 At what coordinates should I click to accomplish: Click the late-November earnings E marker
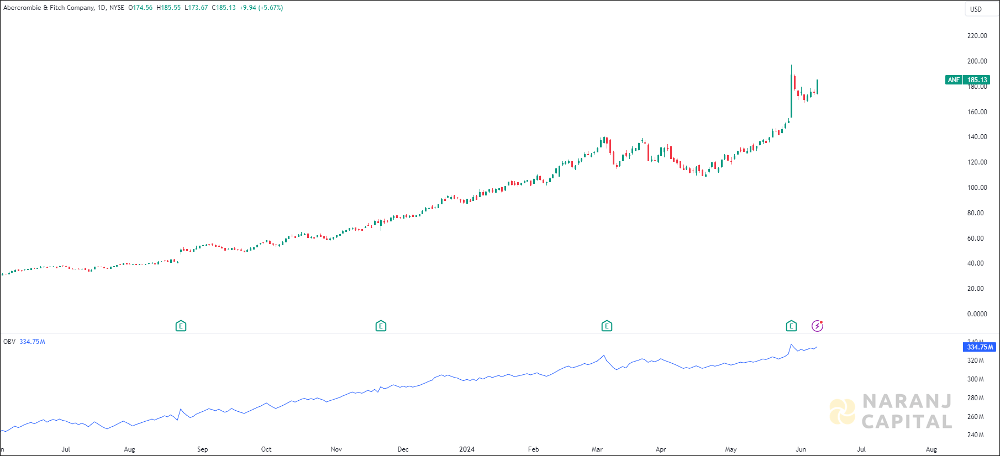point(381,326)
